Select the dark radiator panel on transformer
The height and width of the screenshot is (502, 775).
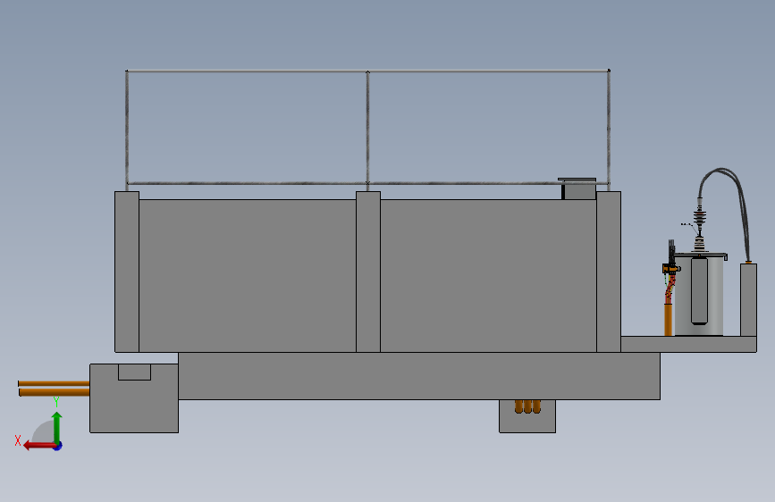(x=699, y=290)
